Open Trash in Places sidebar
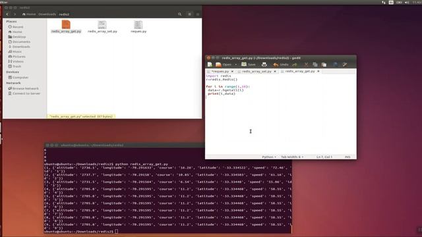Image resolution: width=422 pixels, height=237 pixels. click(15, 66)
